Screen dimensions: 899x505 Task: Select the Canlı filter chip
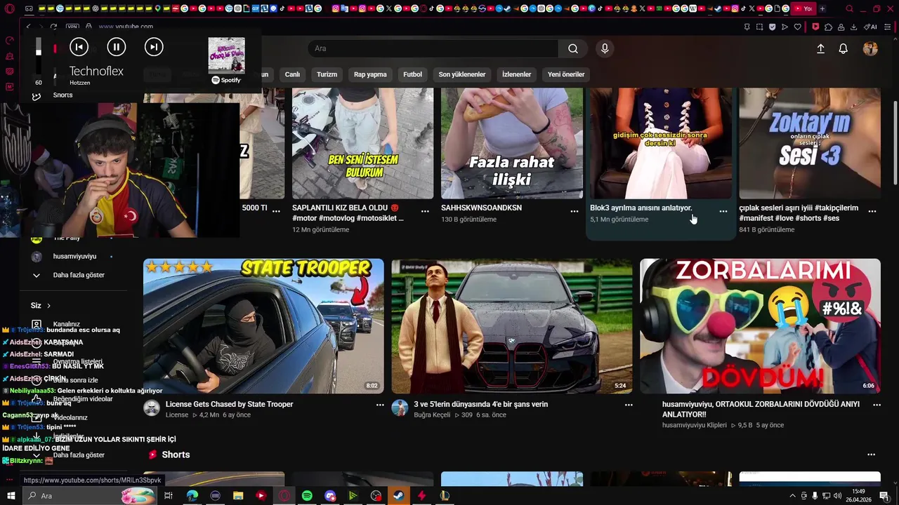[292, 74]
